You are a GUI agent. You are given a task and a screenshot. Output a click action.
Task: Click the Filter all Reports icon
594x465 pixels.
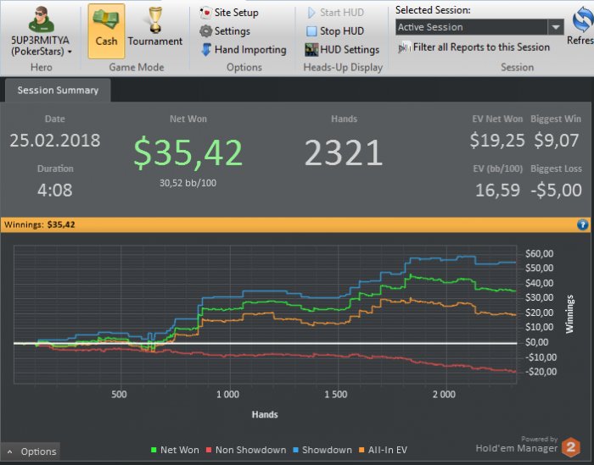pyautogui.click(x=405, y=47)
